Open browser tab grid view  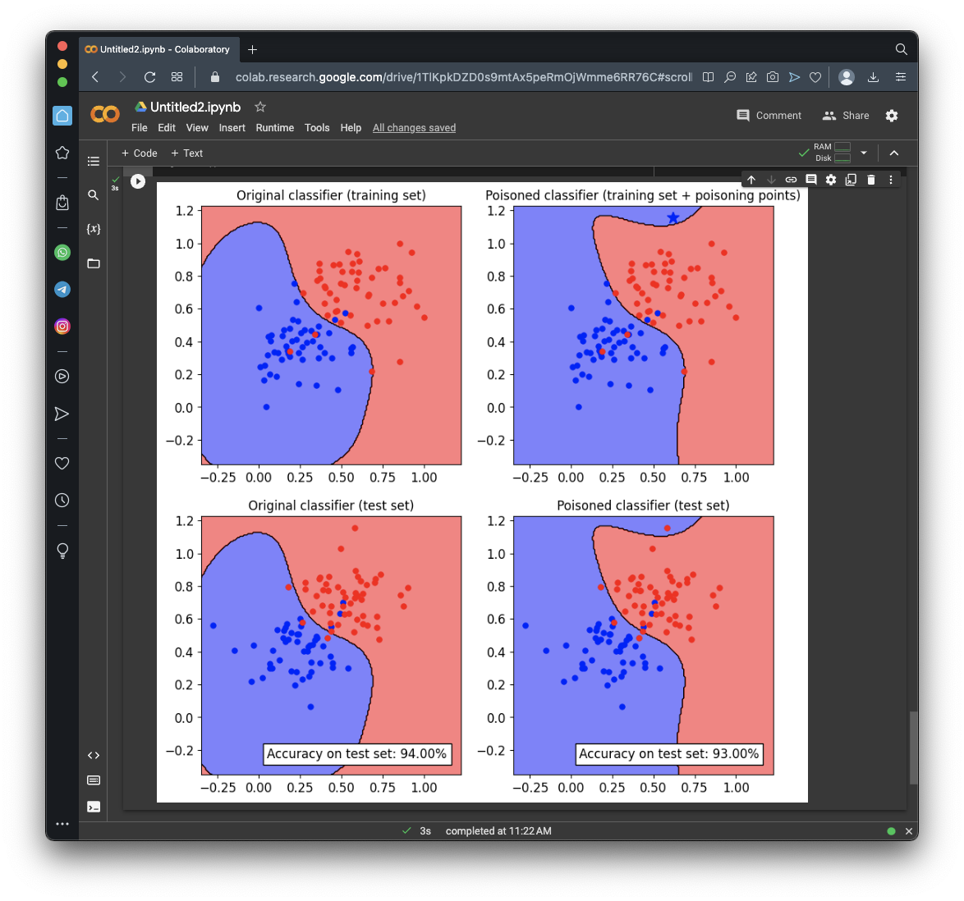[177, 77]
